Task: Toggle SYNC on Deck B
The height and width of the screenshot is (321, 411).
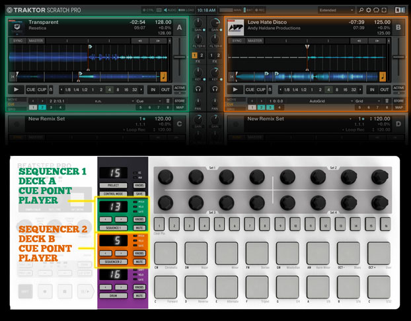Action: coord(237,40)
